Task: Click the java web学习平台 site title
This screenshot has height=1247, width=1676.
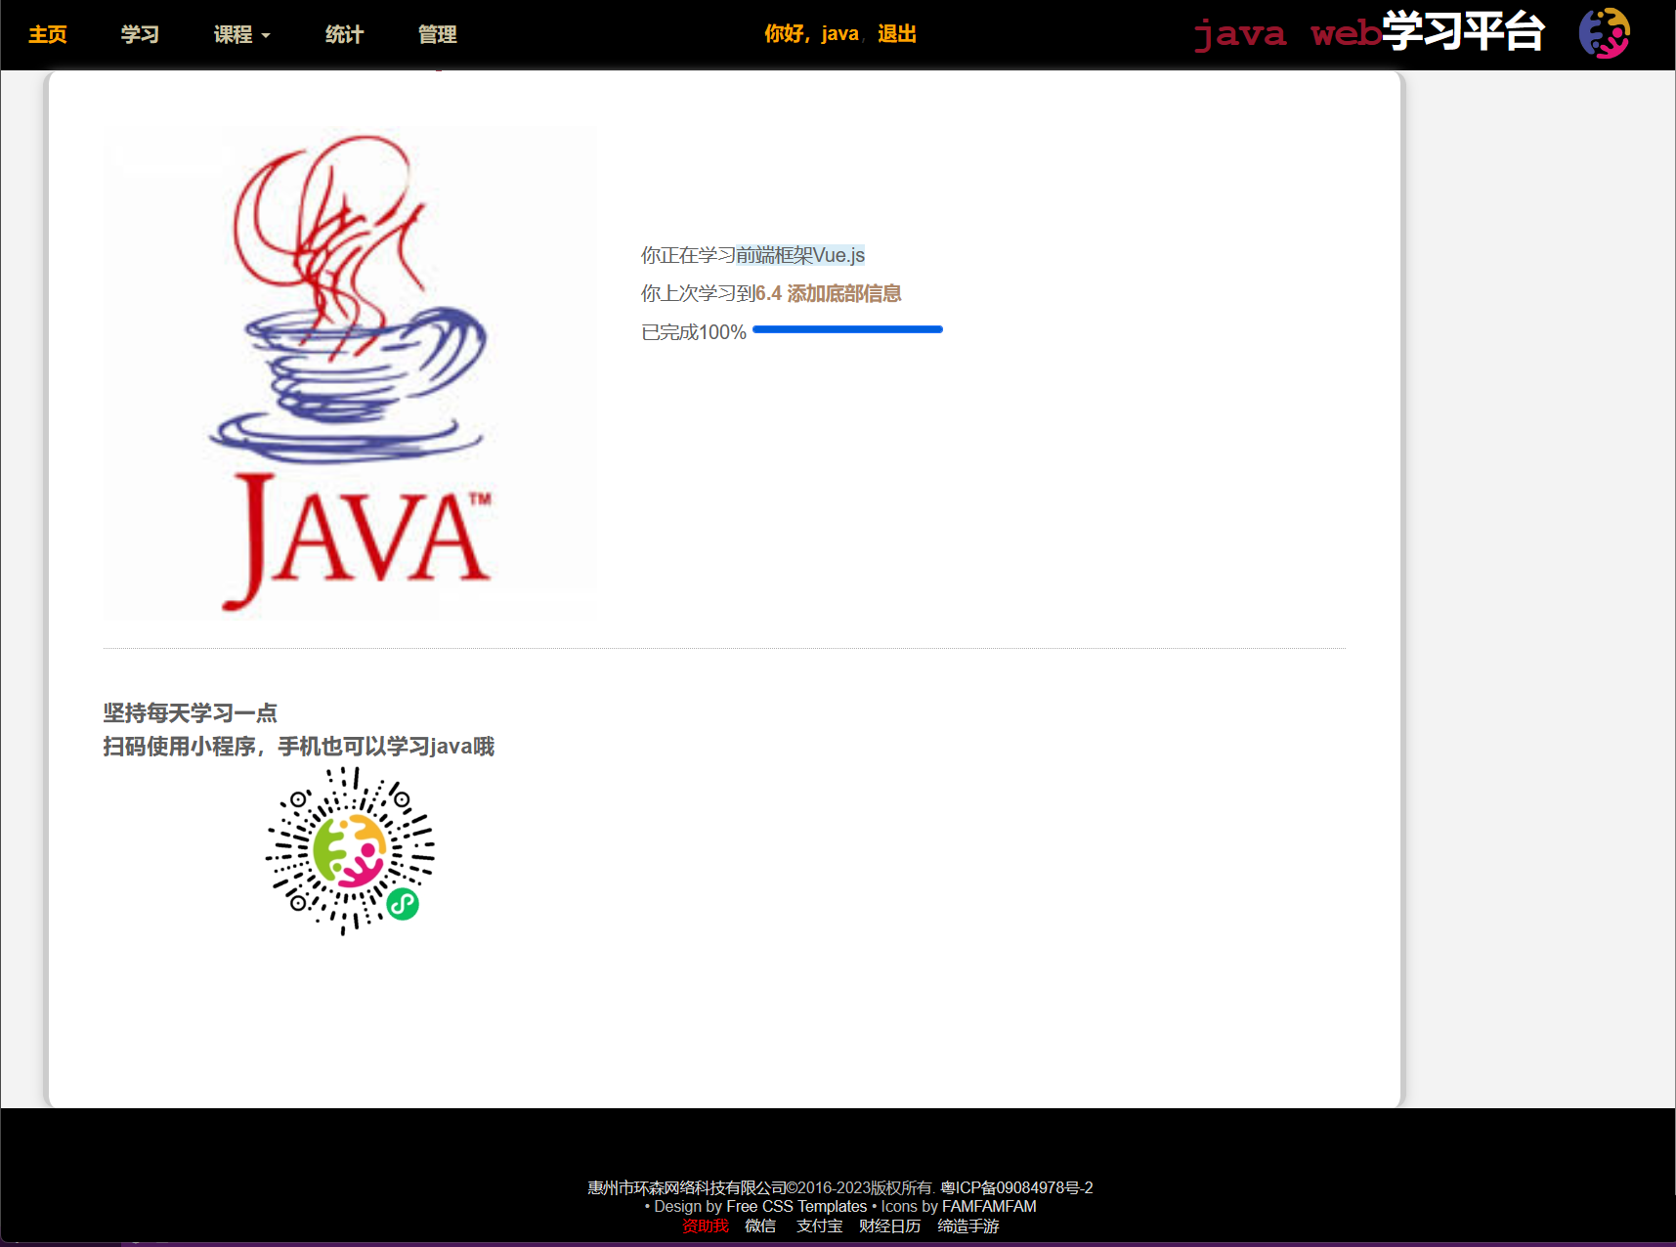Action: tap(1368, 32)
